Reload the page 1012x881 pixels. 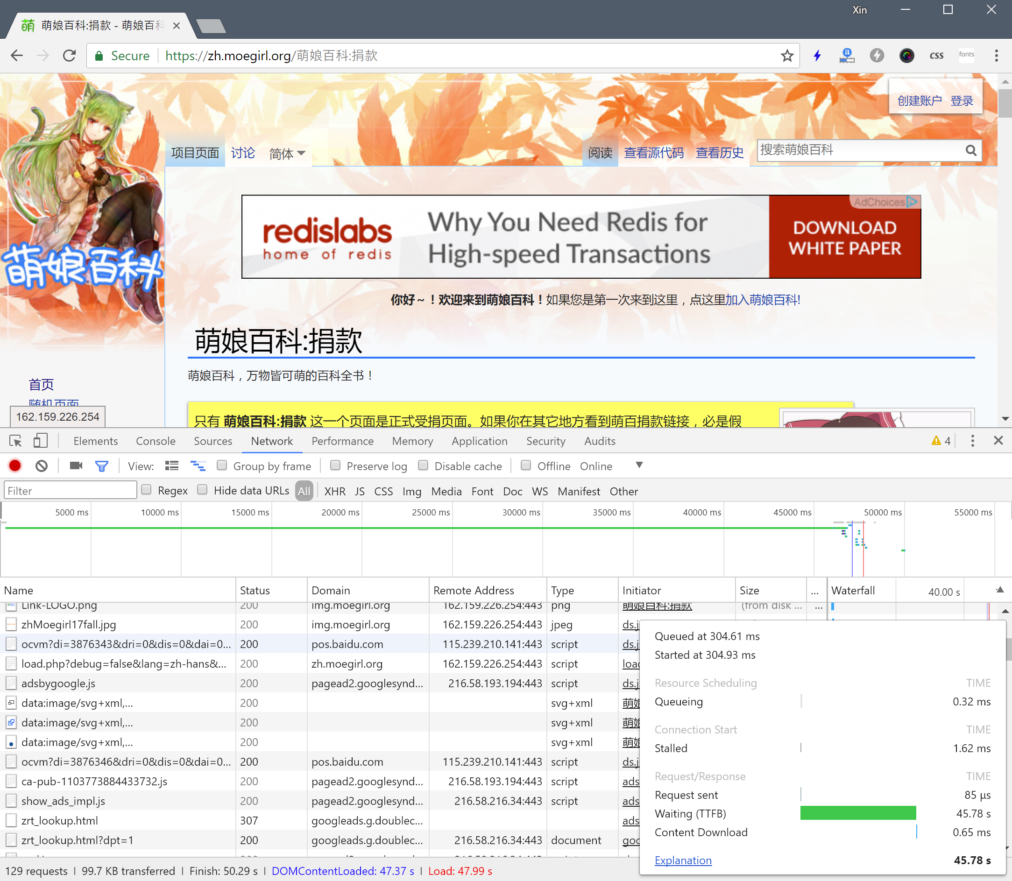point(69,56)
